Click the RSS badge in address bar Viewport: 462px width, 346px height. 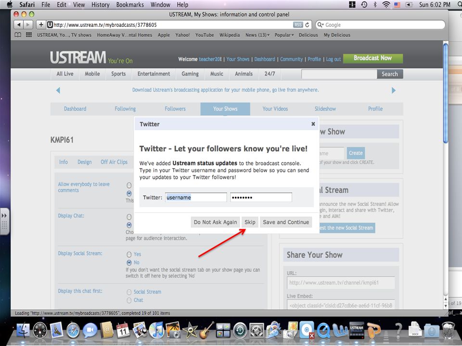pyautogui.click(x=298, y=25)
